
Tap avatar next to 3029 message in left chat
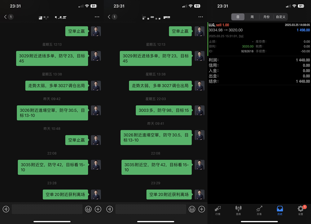pyautogui.click(x=96, y=56)
